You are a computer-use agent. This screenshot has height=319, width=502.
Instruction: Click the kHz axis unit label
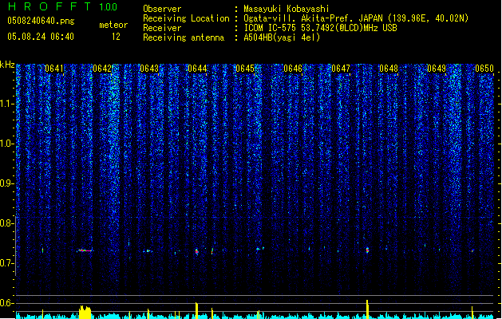(7, 65)
